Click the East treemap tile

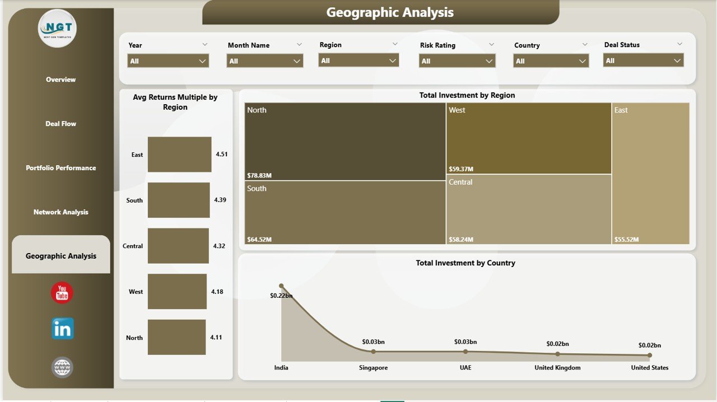tap(650, 174)
